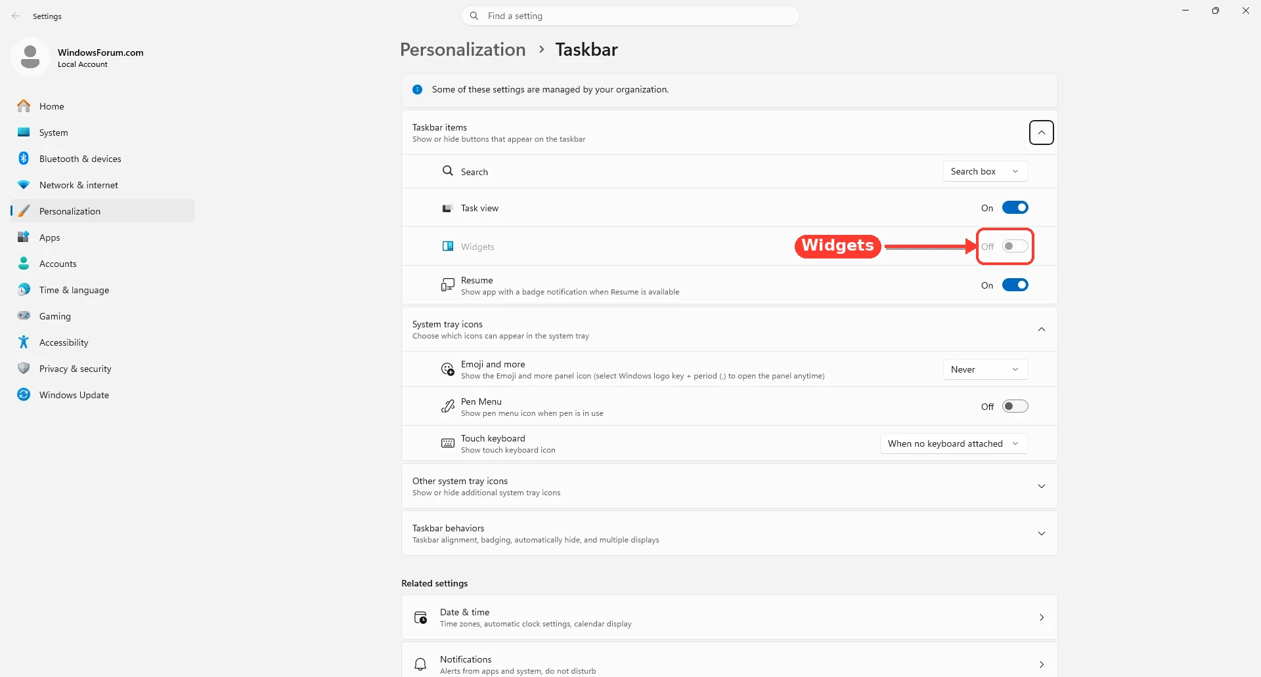1261x677 pixels.
Task: Click in the Find a setting field
Action: pyautogui.click(x=630, y=16)
